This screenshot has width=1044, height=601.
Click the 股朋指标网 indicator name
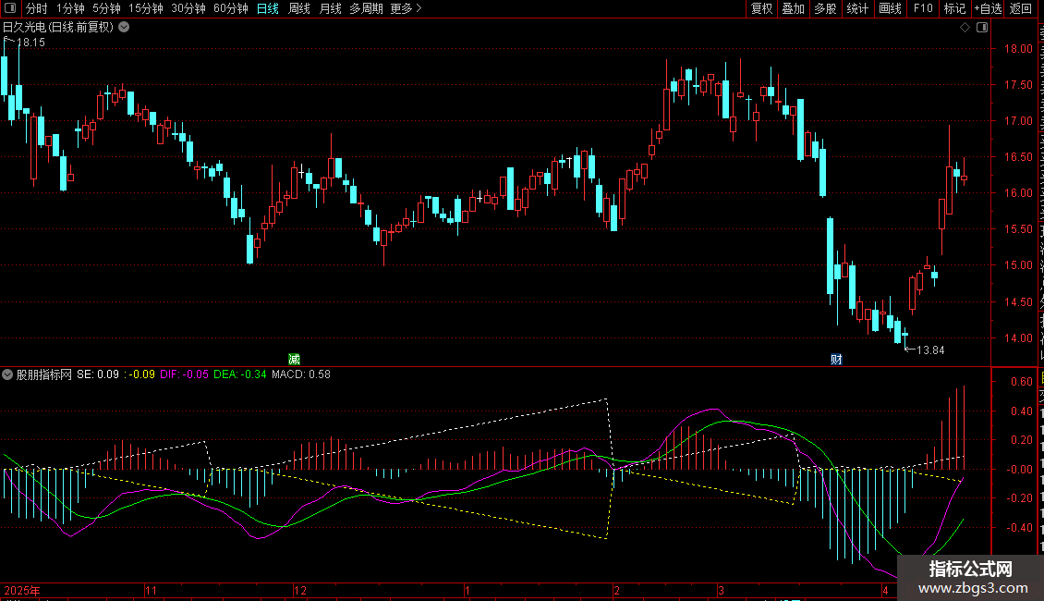pos(44,374)
